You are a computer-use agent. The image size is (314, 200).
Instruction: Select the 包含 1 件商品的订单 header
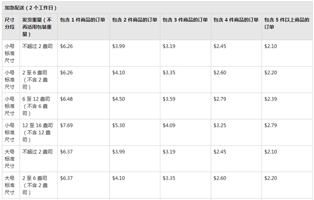(82, 20)
